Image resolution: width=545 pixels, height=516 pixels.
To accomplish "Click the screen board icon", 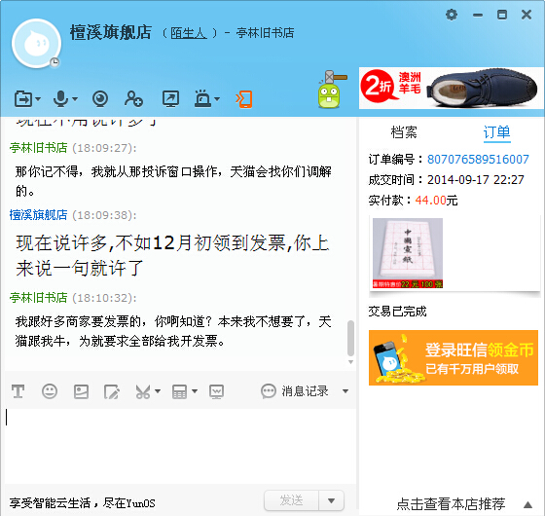I will pyautogui.click(x=216, y=391).
